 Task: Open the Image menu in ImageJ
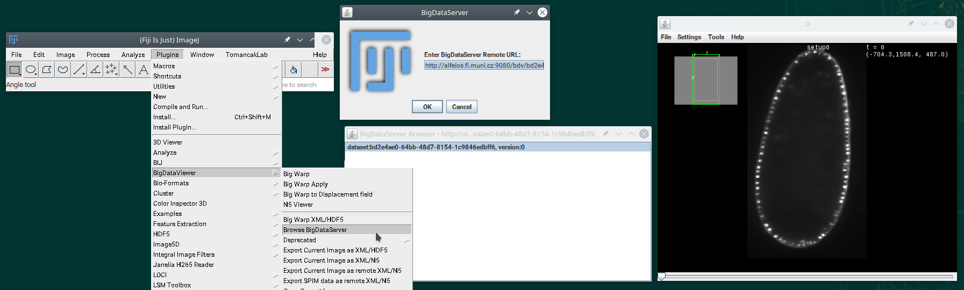(66, 55)
